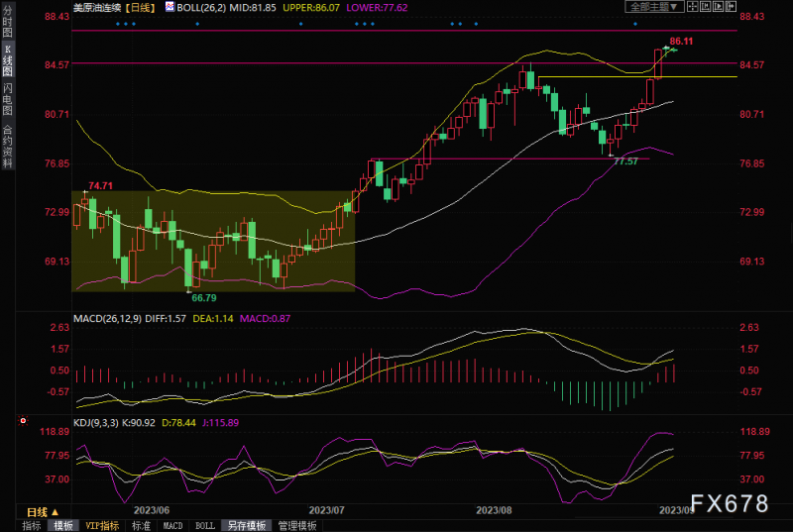
Task: Switch to the 分时图 side tab
Action: pyautogui.click(x=8, y=22)
